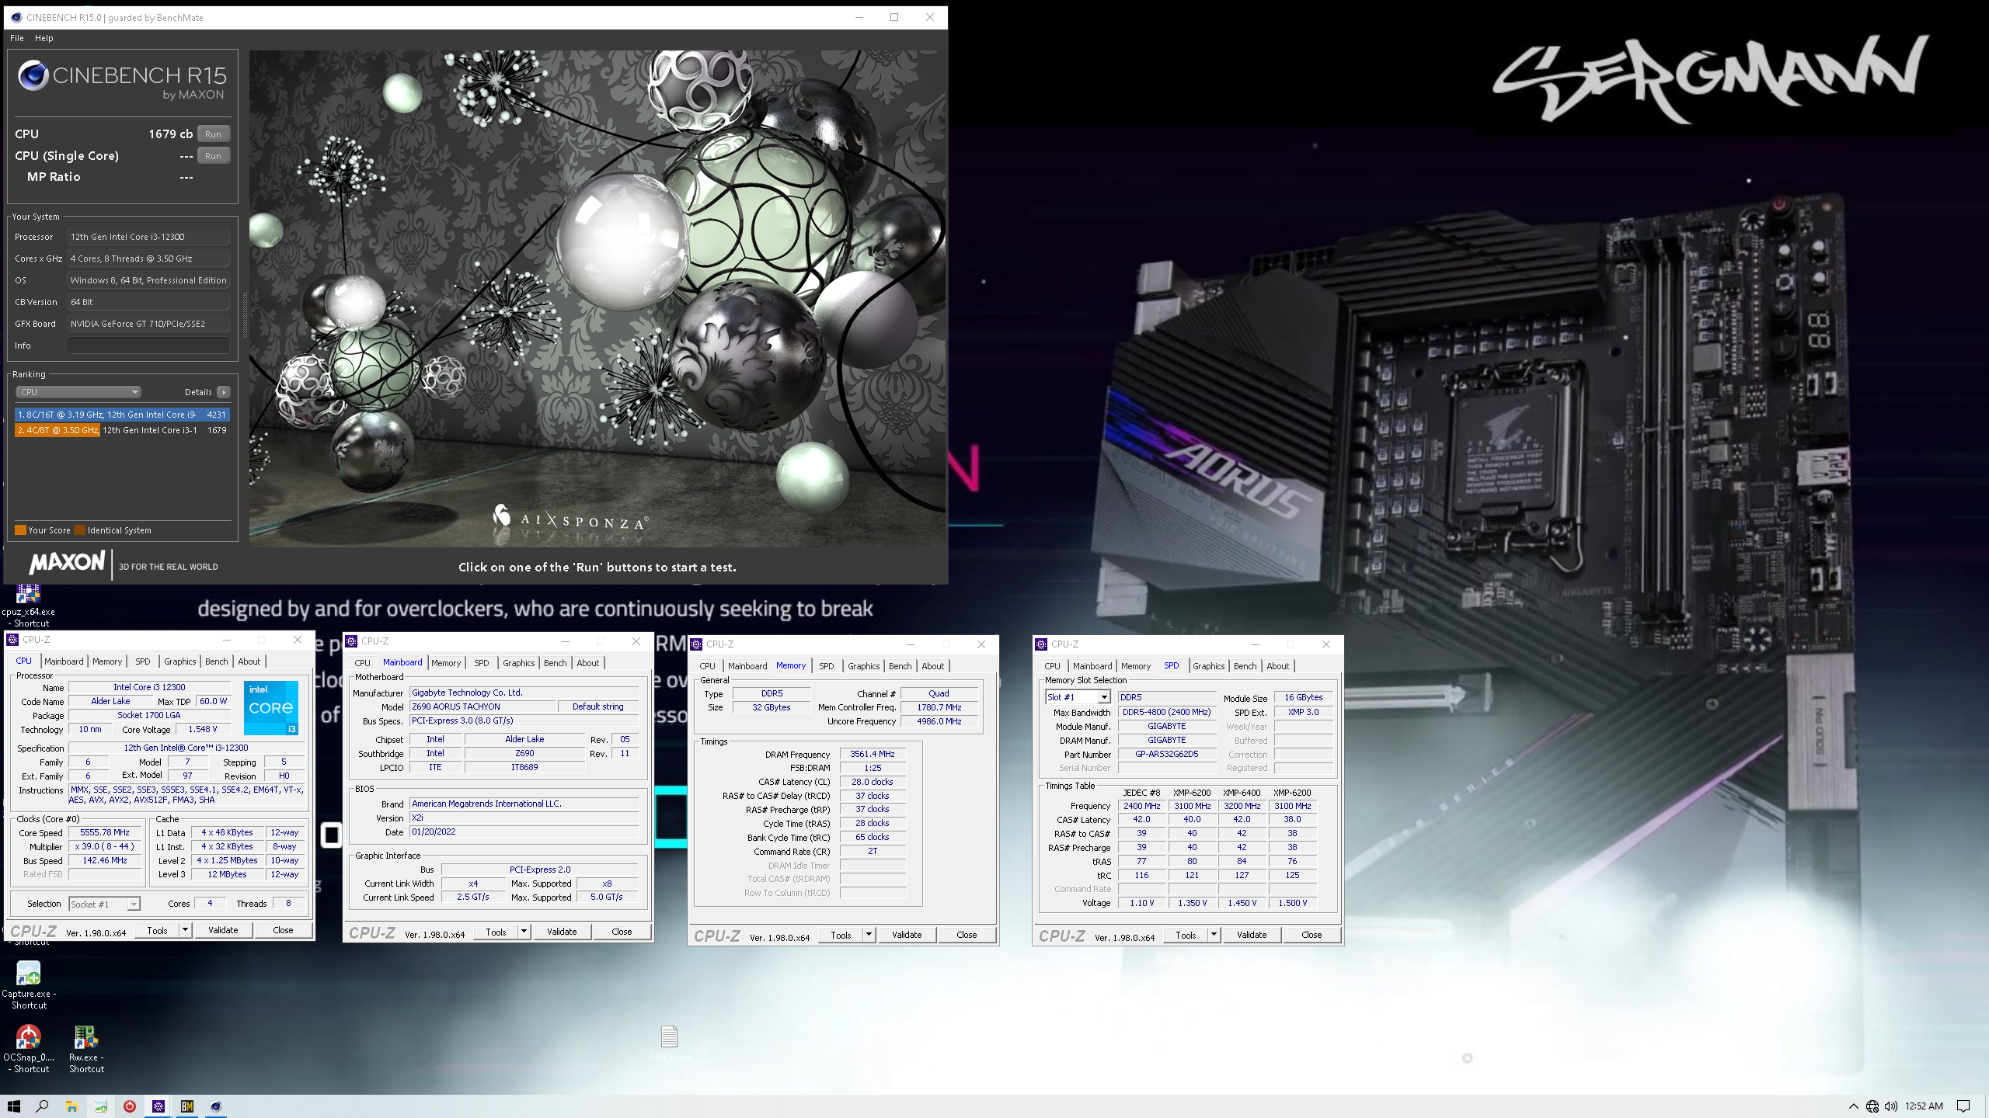Run the CPU Single Core test
The width and height of the screenshot is (1989, 1118).
click(214, 156)
